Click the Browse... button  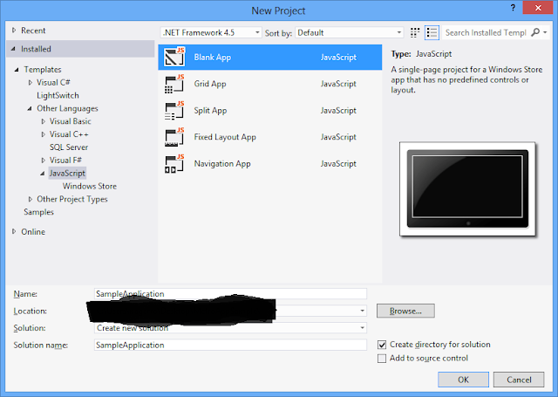[x=405, y=311]
